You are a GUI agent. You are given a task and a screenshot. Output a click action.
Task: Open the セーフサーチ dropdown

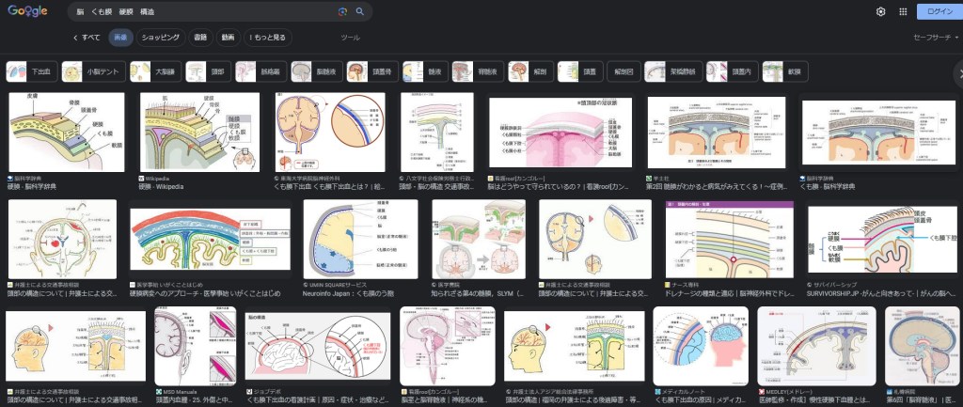(x=931, y=38)
